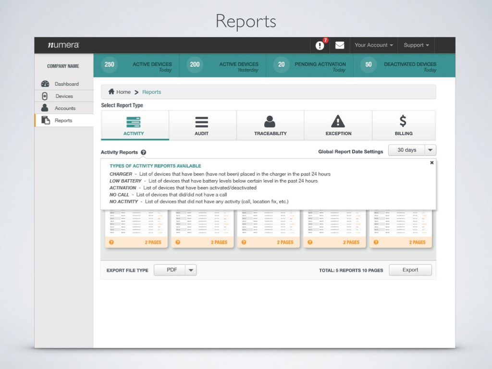
Task: Click the Reports item in sidebar
Action: [64, 121]
